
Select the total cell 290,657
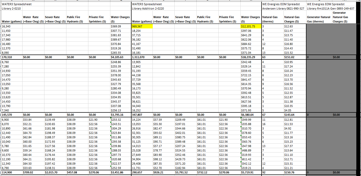142,172
